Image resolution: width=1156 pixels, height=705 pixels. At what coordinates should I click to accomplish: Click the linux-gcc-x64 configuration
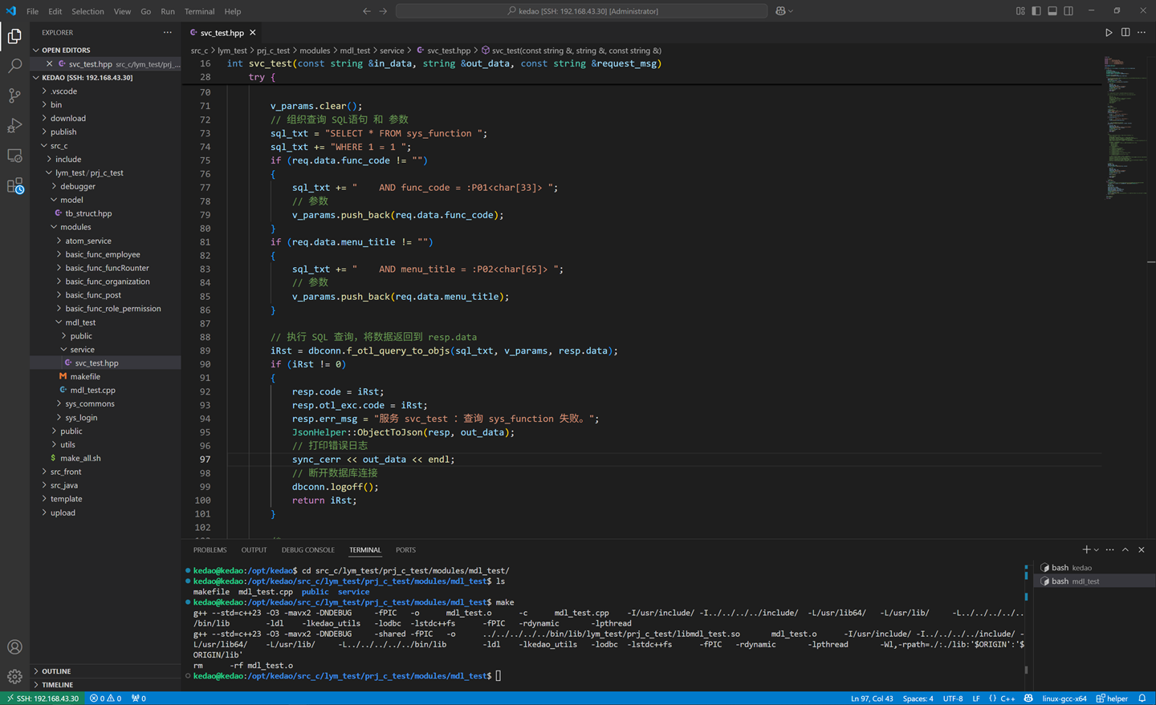[x=1064, y=699]
